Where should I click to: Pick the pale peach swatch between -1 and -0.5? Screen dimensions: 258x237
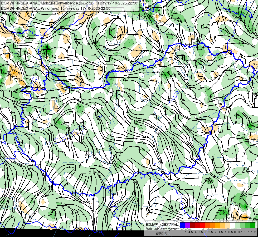[228, 225]
